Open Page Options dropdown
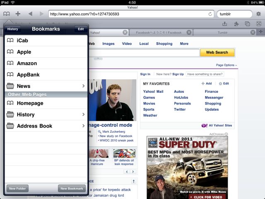Viewport: 265px width, 199px height. point(226,65)
